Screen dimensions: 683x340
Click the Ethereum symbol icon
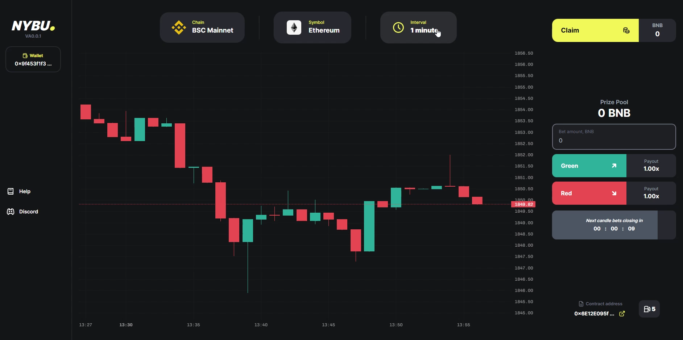click(294, 27)
